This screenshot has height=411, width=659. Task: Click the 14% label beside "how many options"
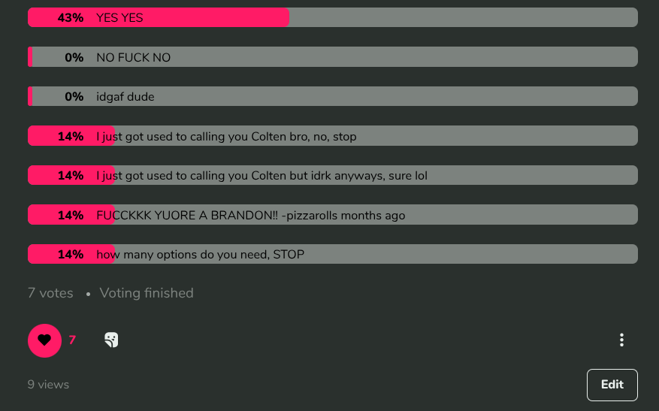[x=70, y=255]
